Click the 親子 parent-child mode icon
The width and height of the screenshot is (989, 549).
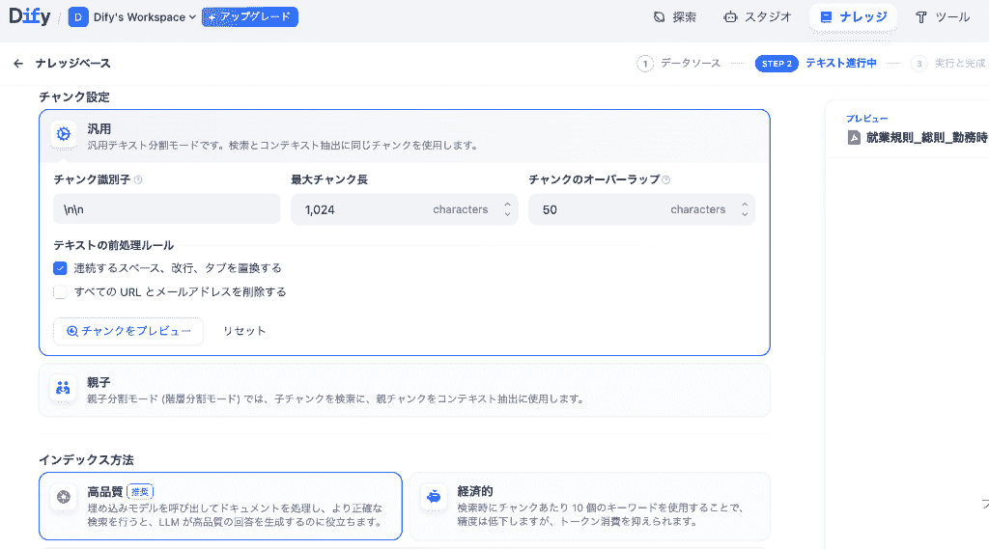pyautogui.click(x=64, y=389)
